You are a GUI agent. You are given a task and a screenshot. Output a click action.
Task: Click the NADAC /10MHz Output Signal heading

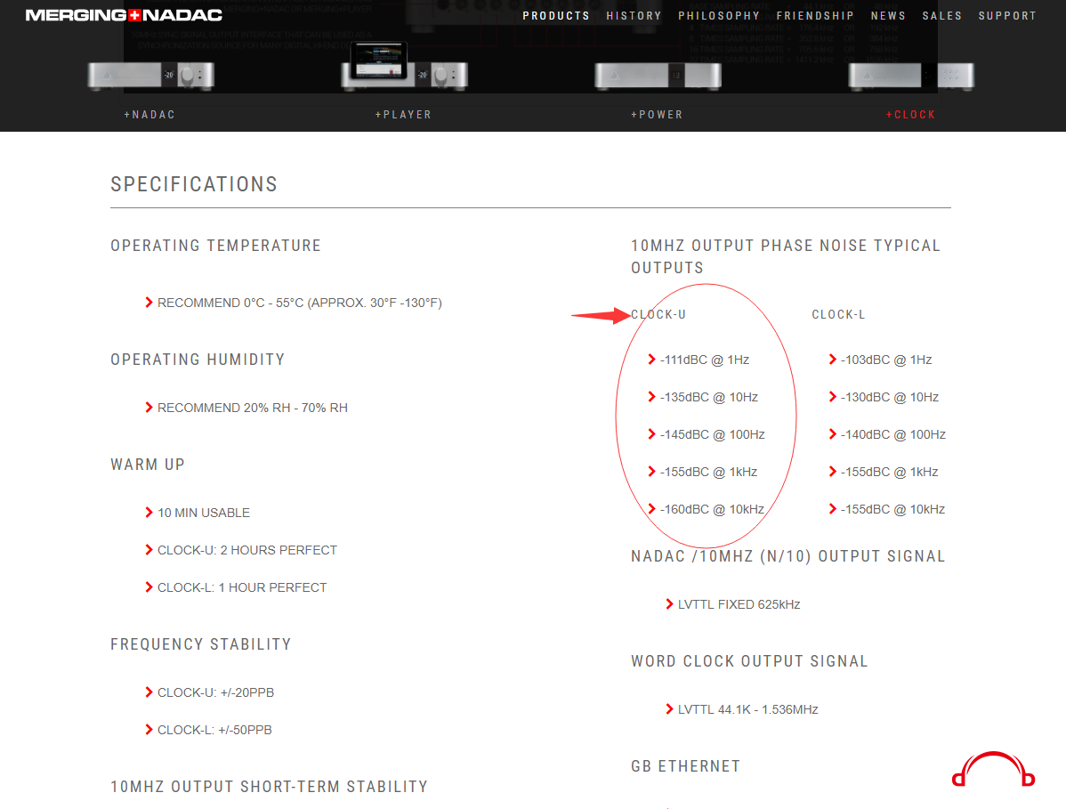click(788, 556)
